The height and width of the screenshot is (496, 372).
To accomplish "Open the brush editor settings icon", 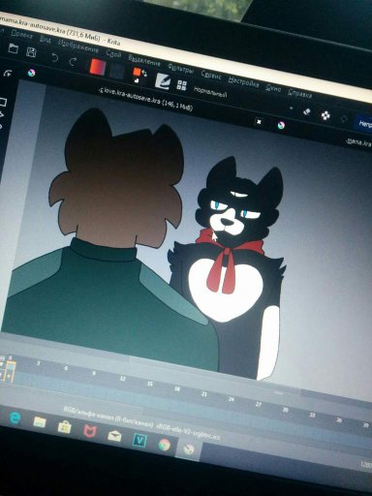I will tap(163, 80).
